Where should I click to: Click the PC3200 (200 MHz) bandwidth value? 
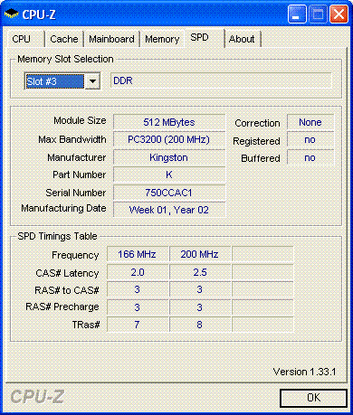click(x=169, y=139)
